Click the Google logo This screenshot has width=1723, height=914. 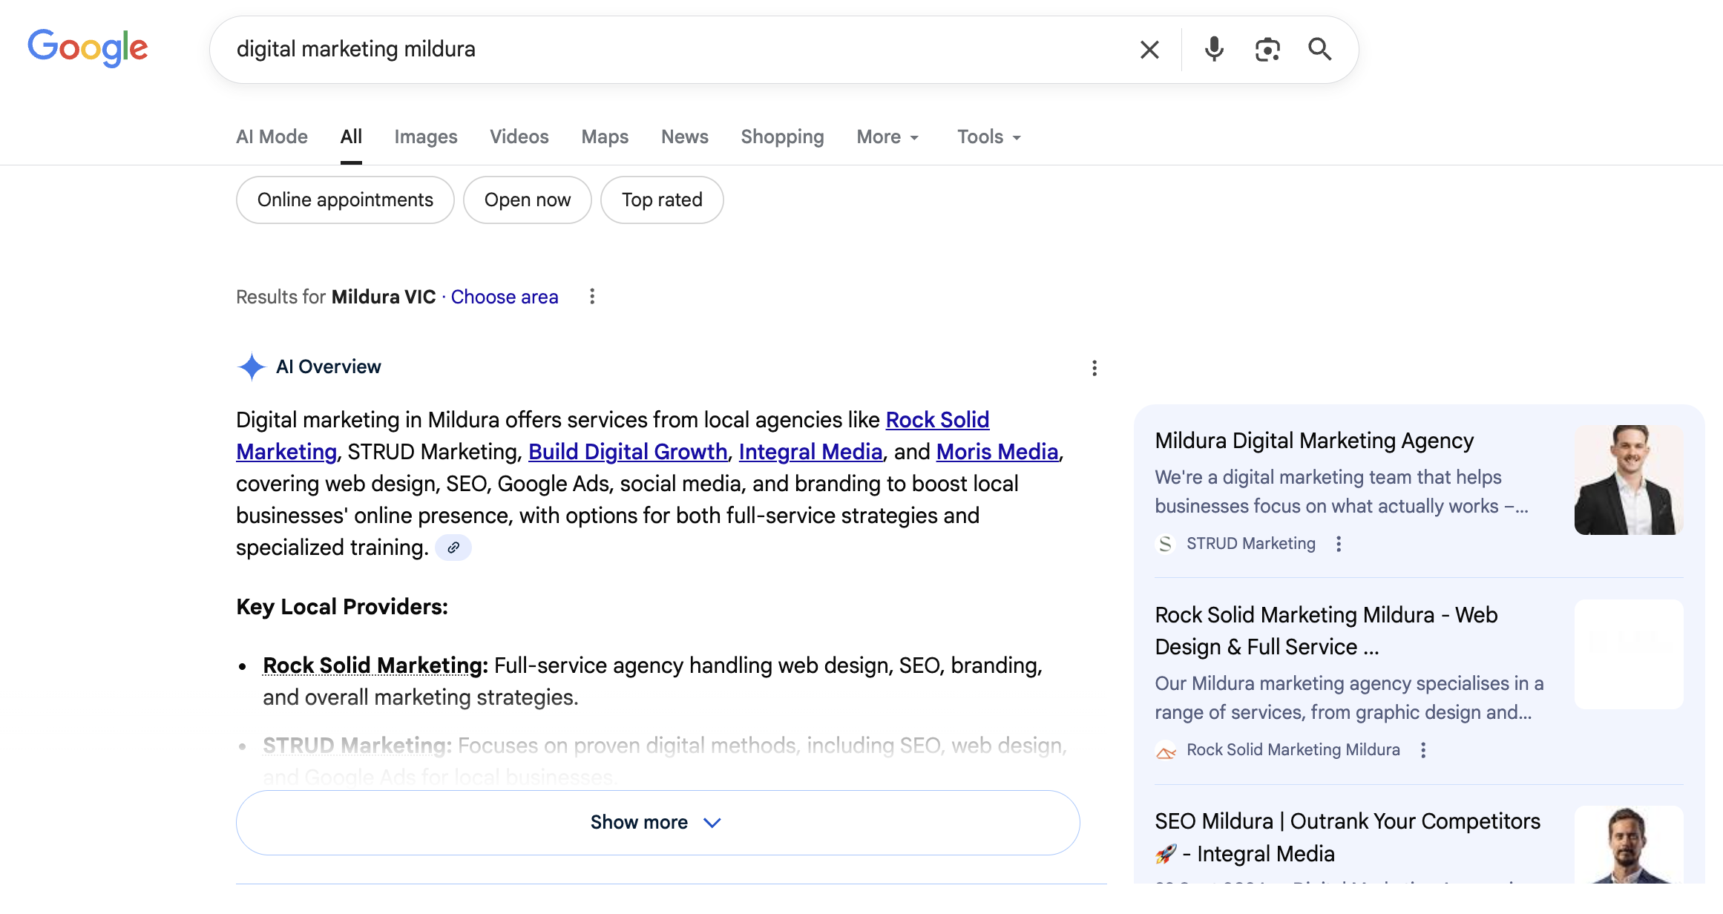click(88, 48)
